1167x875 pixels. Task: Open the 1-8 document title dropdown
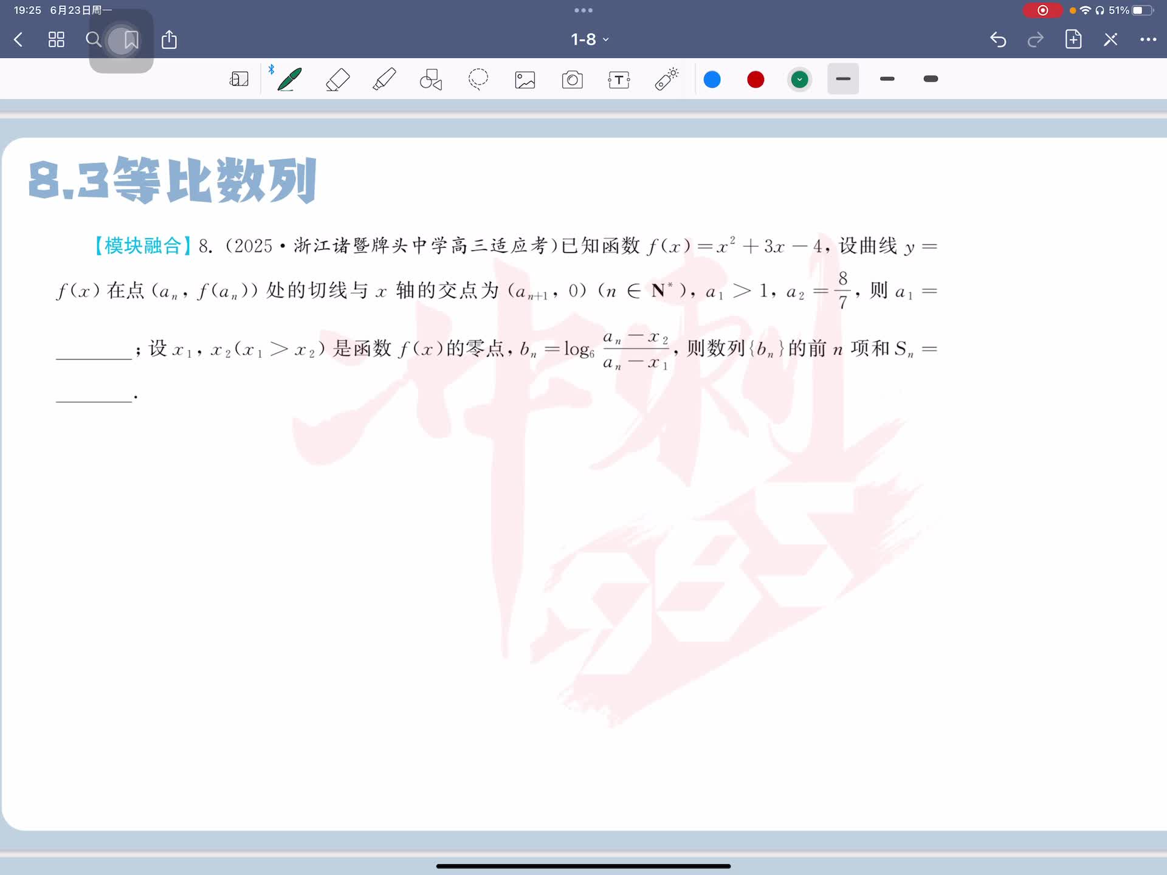tap(589, 39)
